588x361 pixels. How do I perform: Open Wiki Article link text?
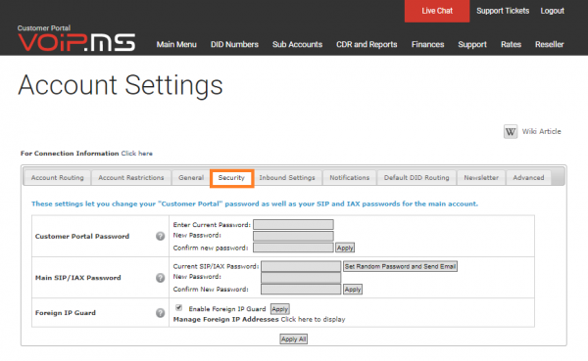click(x=542, y=131)
